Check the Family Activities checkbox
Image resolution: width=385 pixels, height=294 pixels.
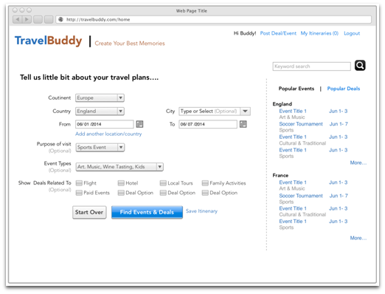[205, 183]
